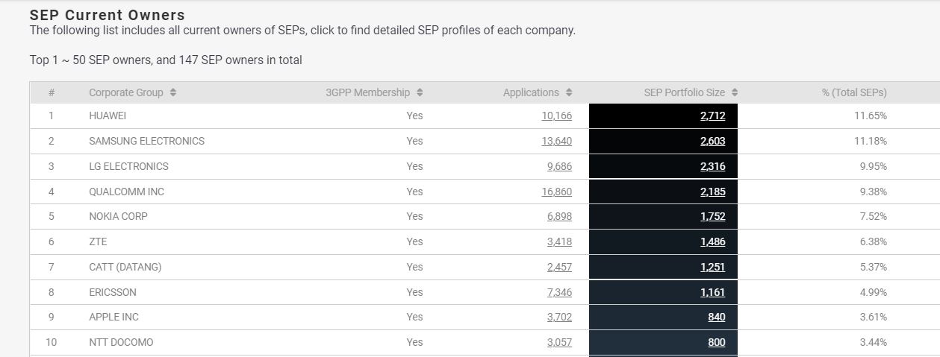The width and height of the screenshot is (940, 357).
Task: Select QUALCOMM INC corporate group name
Action: coord(126,192)
